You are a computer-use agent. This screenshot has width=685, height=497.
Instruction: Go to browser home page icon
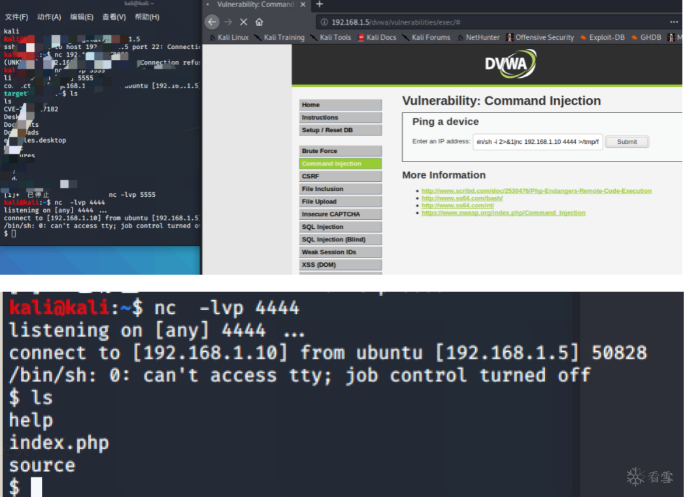(259, 22)
